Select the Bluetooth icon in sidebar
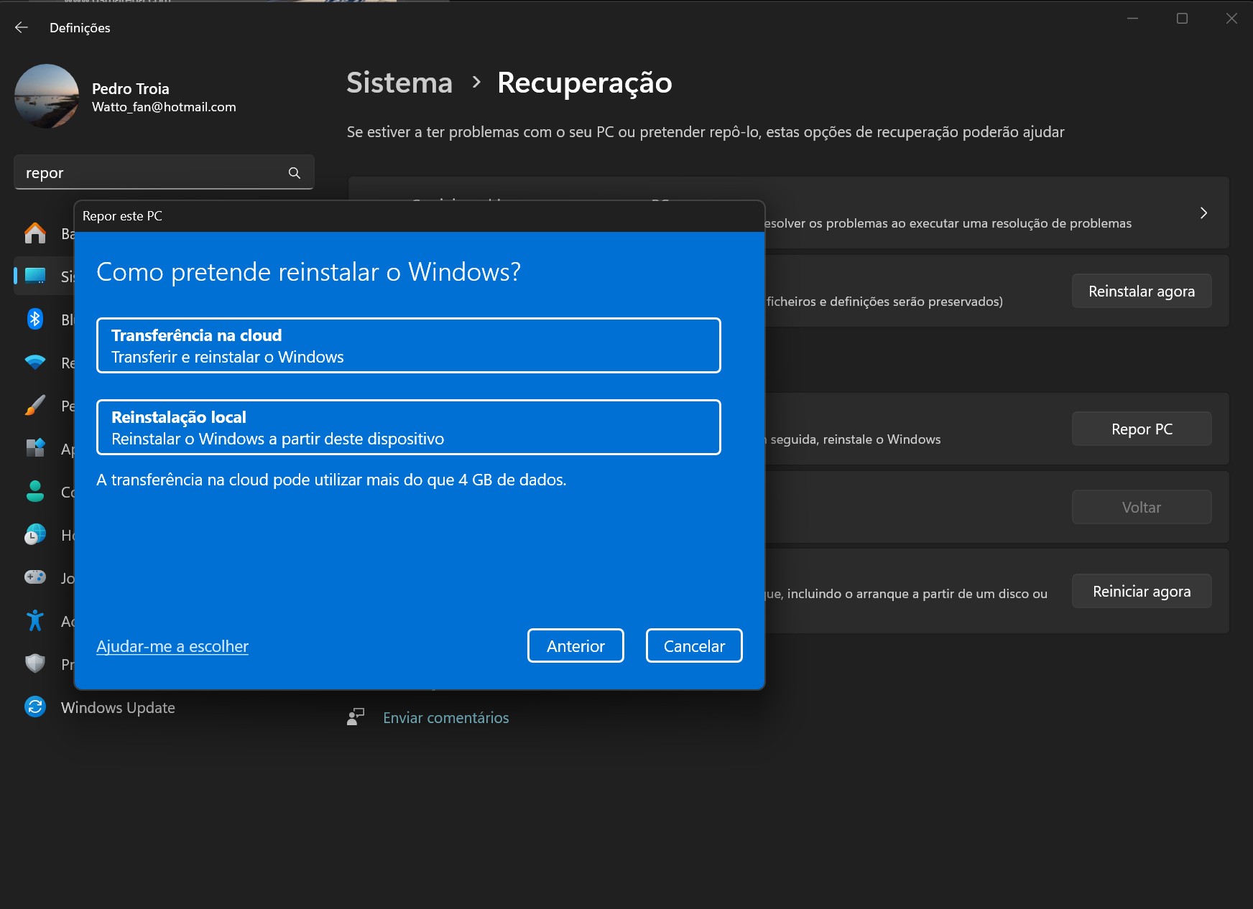The height and width of the screenshot is (909, 1253). [34, 319]
